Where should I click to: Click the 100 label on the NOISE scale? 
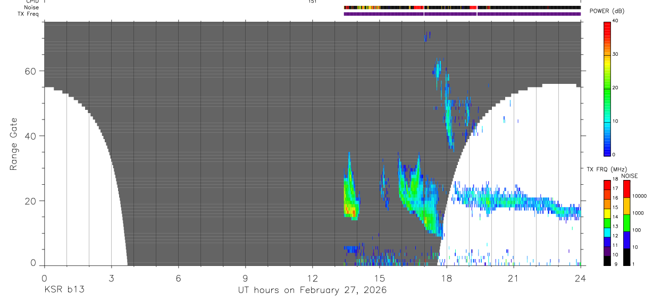click(x=637, y=230)
